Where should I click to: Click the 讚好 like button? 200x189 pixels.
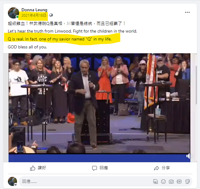[38, 168]
